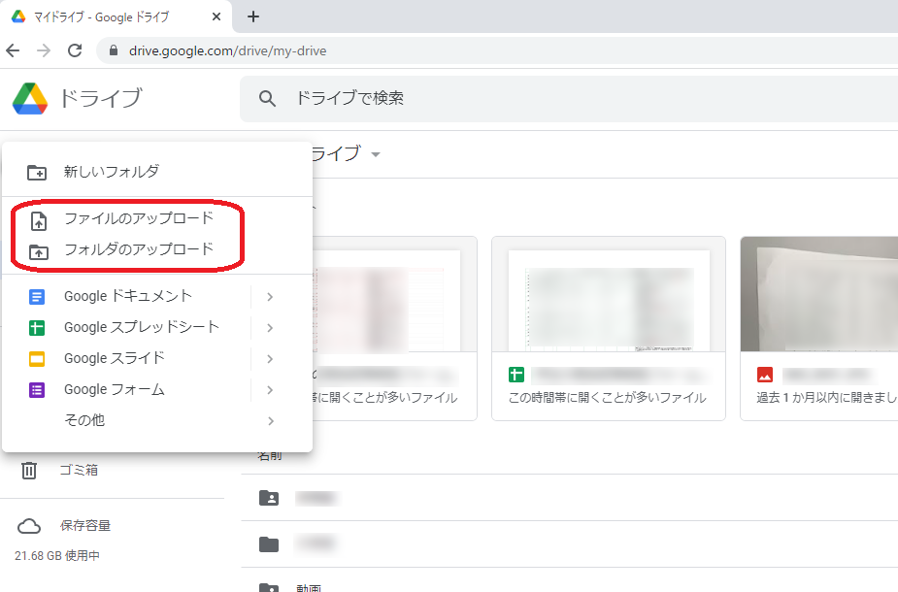Click the green Sheets icon in menu
This screenshot has width=898, height=592.
pos(37,327)
